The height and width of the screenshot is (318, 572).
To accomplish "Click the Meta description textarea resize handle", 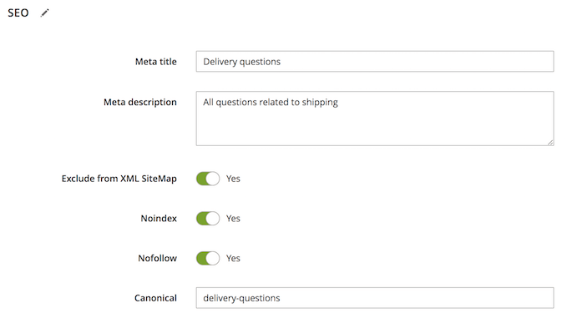I will tap(550, 142).
